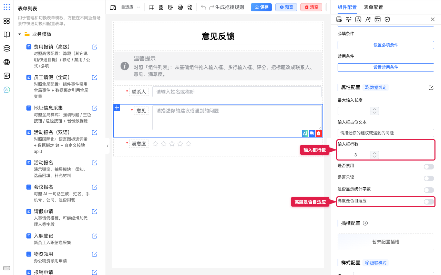Click 设置禁用条件 button
The width and height of the screenshot is (441, 275).
point(386,67)
